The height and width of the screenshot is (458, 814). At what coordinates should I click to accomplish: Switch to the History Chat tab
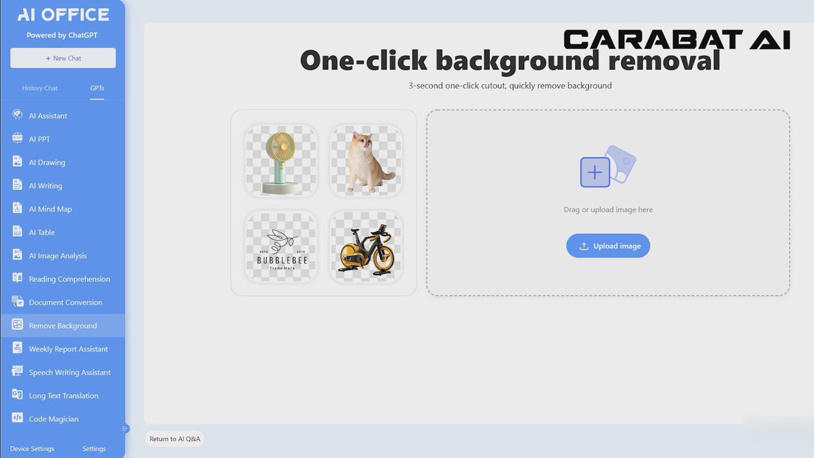40,88
